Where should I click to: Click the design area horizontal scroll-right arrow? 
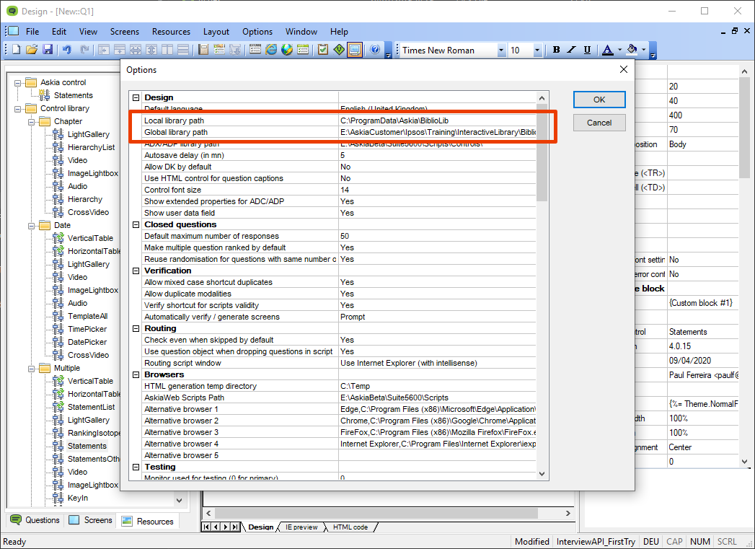[568, 514]
